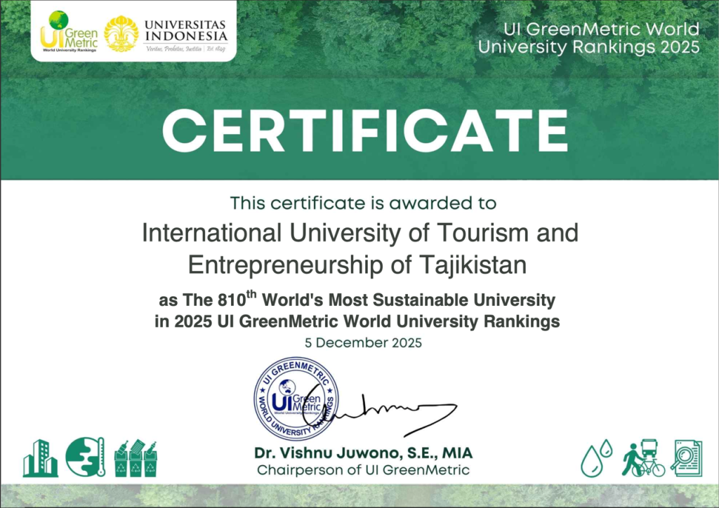Click the pedestrian, bus and bicycle transportation icon
Viewport: 719px width, 508px height.
click(x=643, y=459)
